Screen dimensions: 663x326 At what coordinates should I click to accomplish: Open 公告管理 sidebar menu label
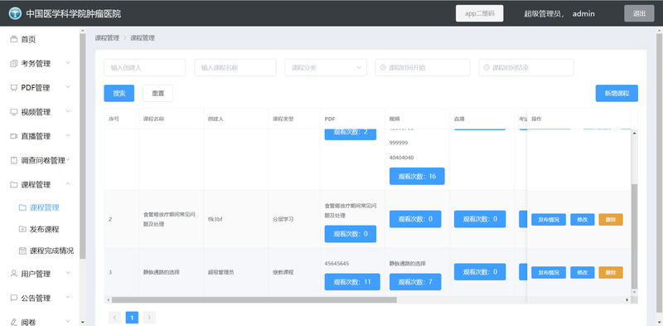click(x=36, y=298)
